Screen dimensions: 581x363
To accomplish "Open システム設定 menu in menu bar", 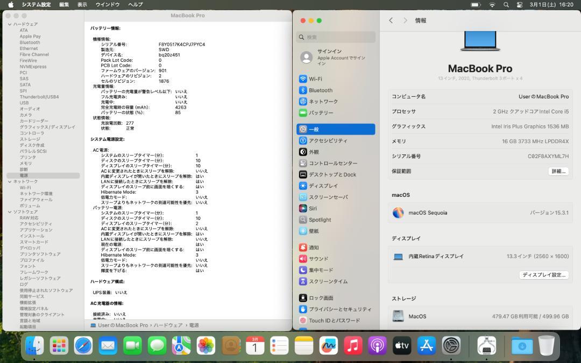I will [x=37, y=4].
